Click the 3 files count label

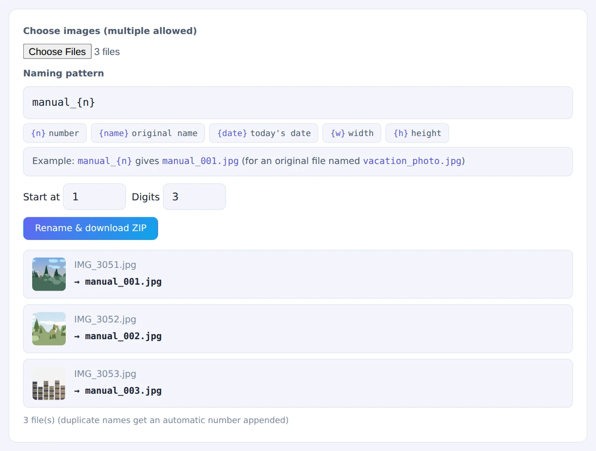click(107, 52)
